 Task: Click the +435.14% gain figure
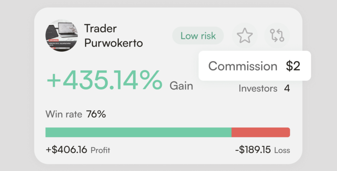click(x=104, y=80)
